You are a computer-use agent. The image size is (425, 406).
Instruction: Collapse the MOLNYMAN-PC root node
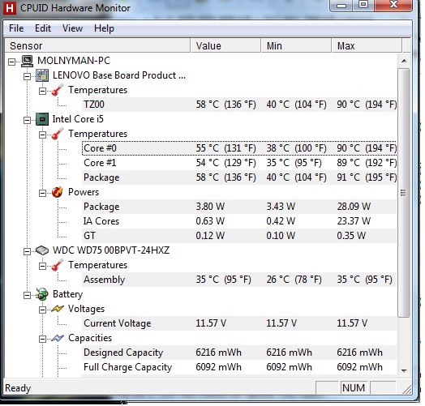11,62
